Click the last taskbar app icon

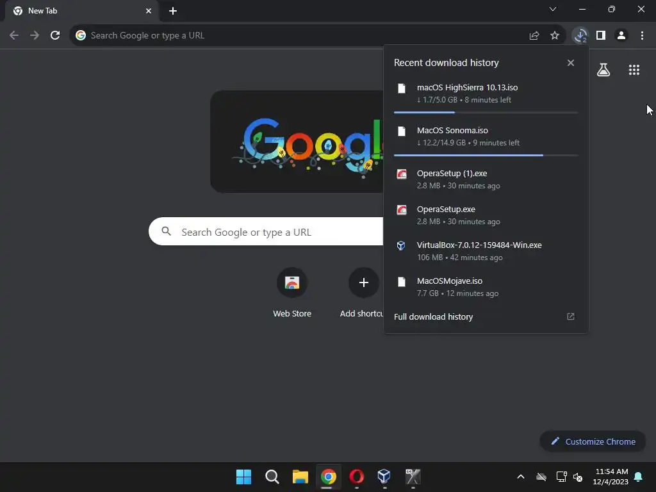point(413,477)
